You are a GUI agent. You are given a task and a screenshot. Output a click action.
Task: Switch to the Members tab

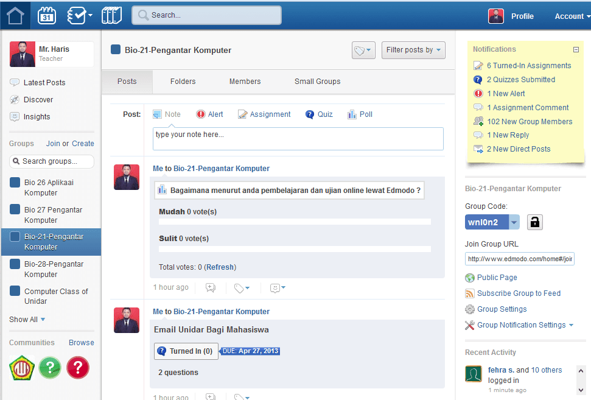[245, 82]
